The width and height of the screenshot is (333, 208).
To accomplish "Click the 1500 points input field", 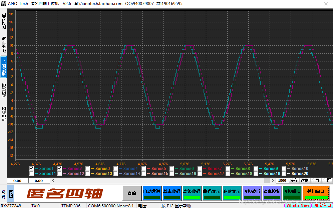I will coord(282,181).
